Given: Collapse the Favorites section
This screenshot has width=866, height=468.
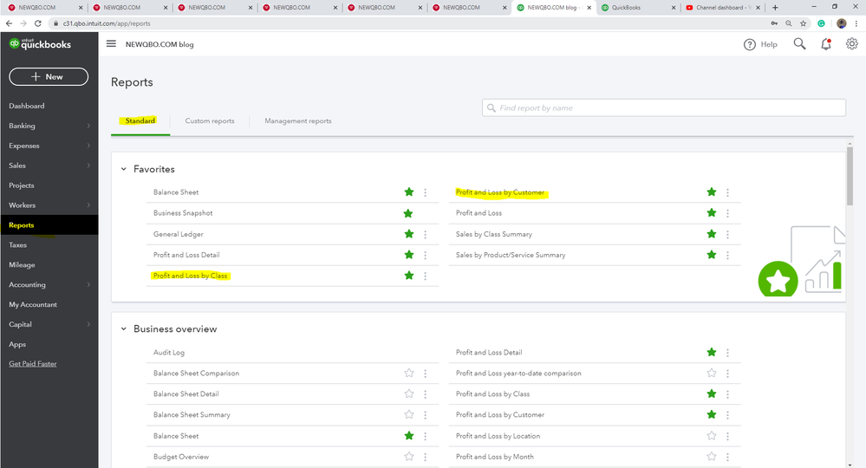Looking at the screenshot, I should [x=124, y=169].
